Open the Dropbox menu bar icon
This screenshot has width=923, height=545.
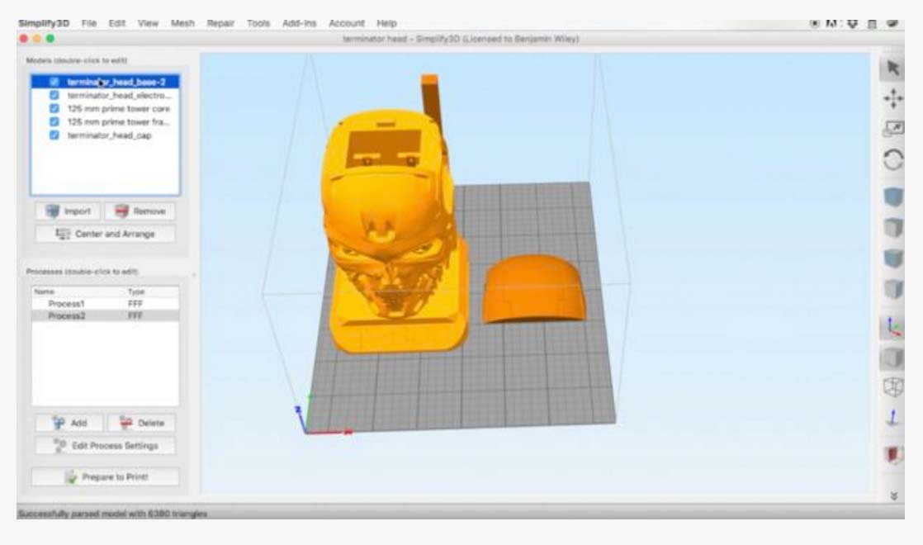(852, 24)
